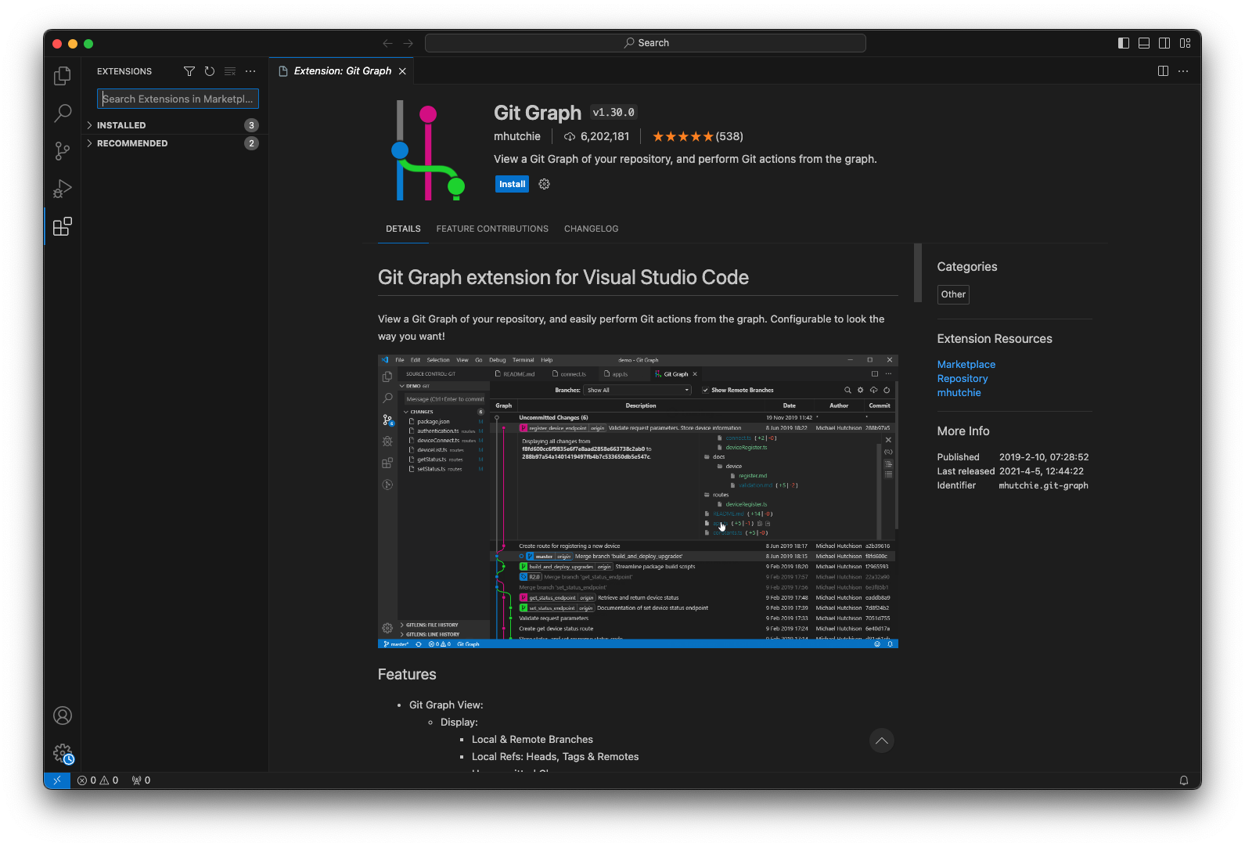1245x847 pixels.
Task: Click the Recommended count badge 2
Action: 251,143
